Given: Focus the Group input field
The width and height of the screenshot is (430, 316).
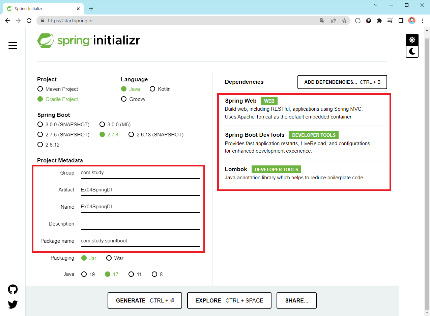Looking at the screenshot, I should (x=140, y=173).
